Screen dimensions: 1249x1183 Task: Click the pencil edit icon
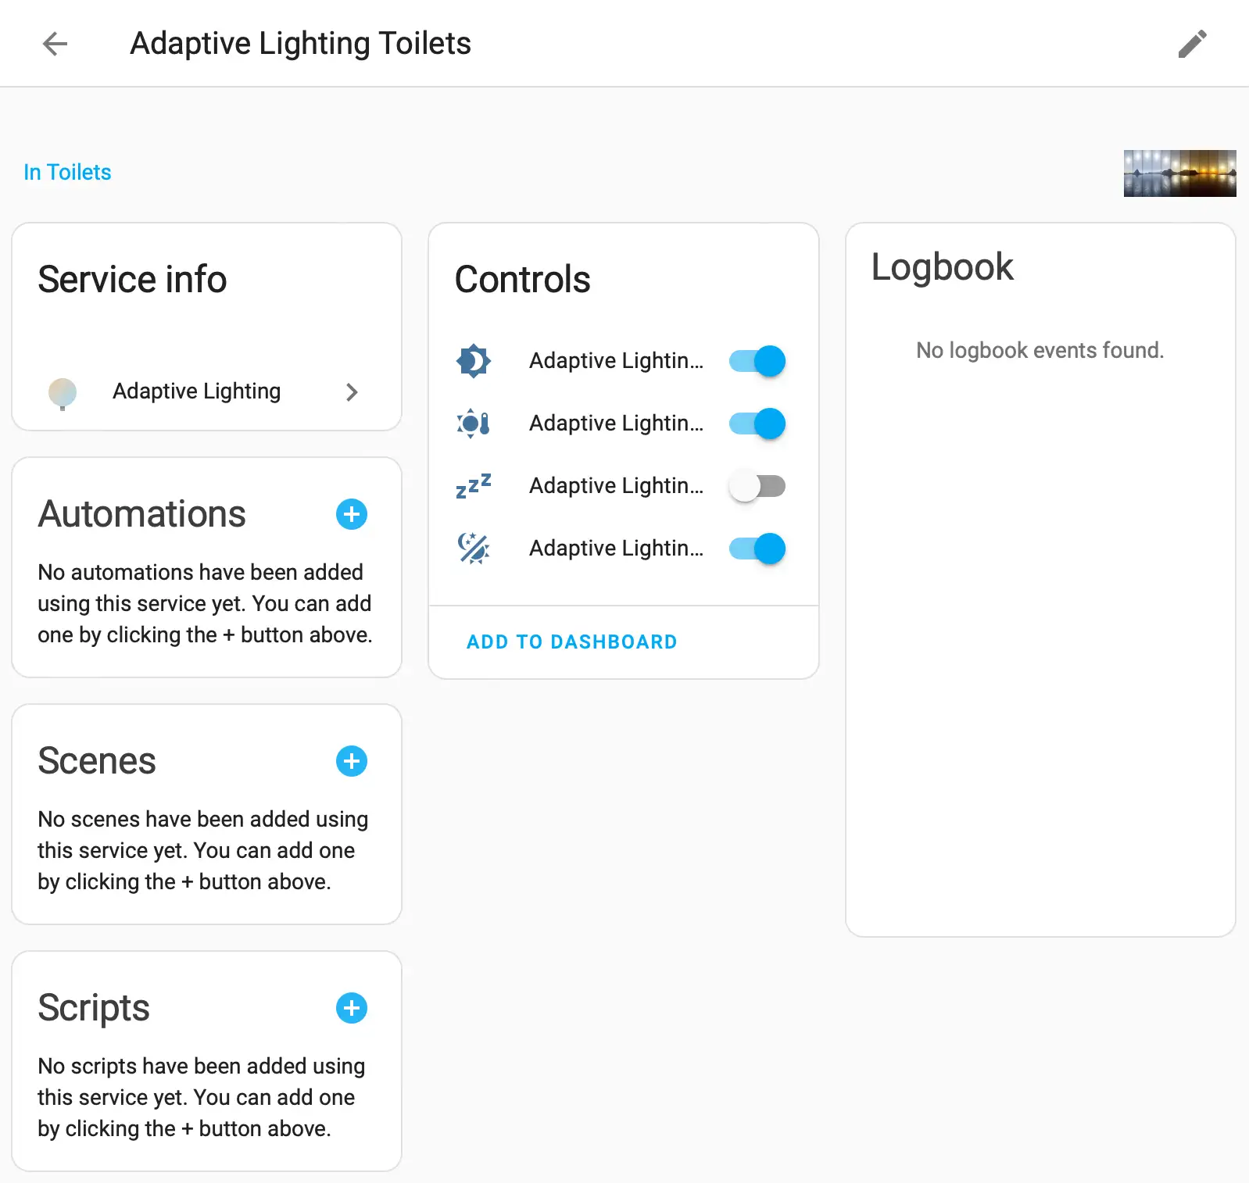point(1192,44)
